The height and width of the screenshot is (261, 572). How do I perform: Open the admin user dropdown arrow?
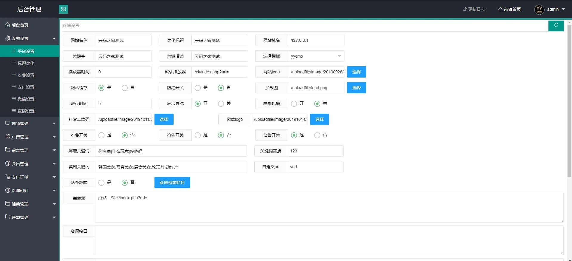pyautogui.click(x=563, y=10)
